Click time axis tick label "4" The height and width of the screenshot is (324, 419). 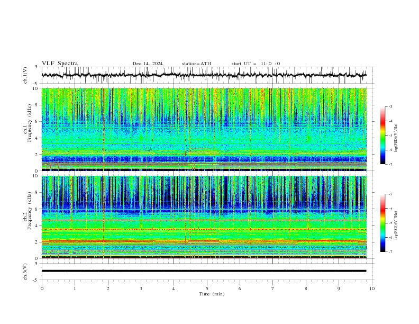174,289
